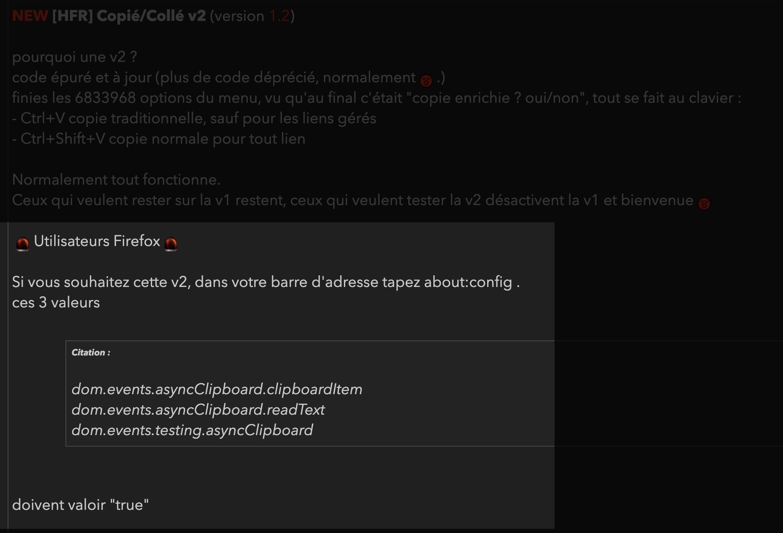Click the "ces 3 valeurs" text
The image size is (783, 533).
pos(56,303)
